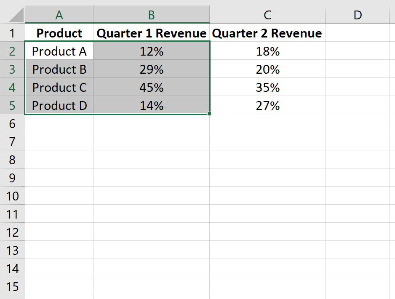Select row 15 header
395x299 pixels.
[12, 286]
